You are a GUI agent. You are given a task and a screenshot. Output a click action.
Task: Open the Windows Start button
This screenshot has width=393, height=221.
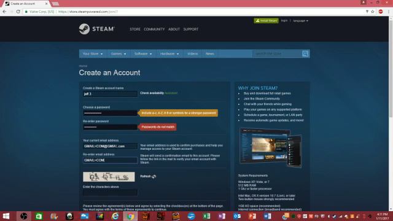click(6, 216)
